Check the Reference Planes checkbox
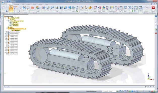158x93 pixels. [7, 33]
